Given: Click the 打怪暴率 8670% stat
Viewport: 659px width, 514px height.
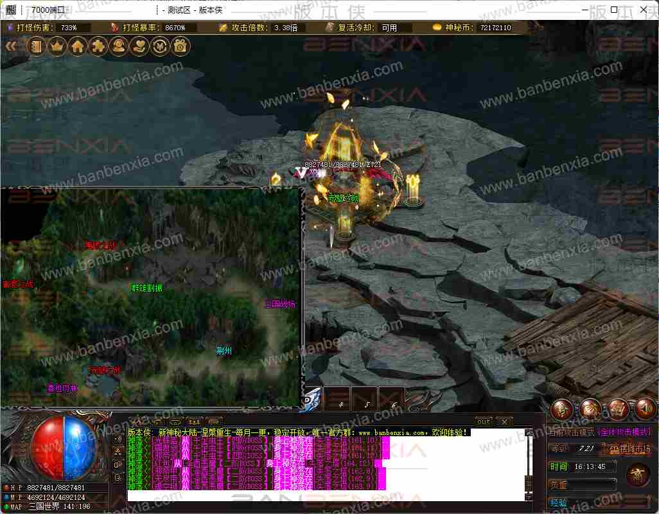Looking at the screenshot, I should coord(154,28).
